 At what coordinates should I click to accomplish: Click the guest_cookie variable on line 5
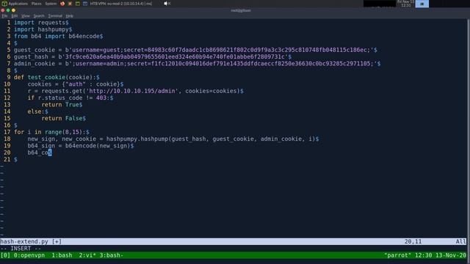(35, 50)
